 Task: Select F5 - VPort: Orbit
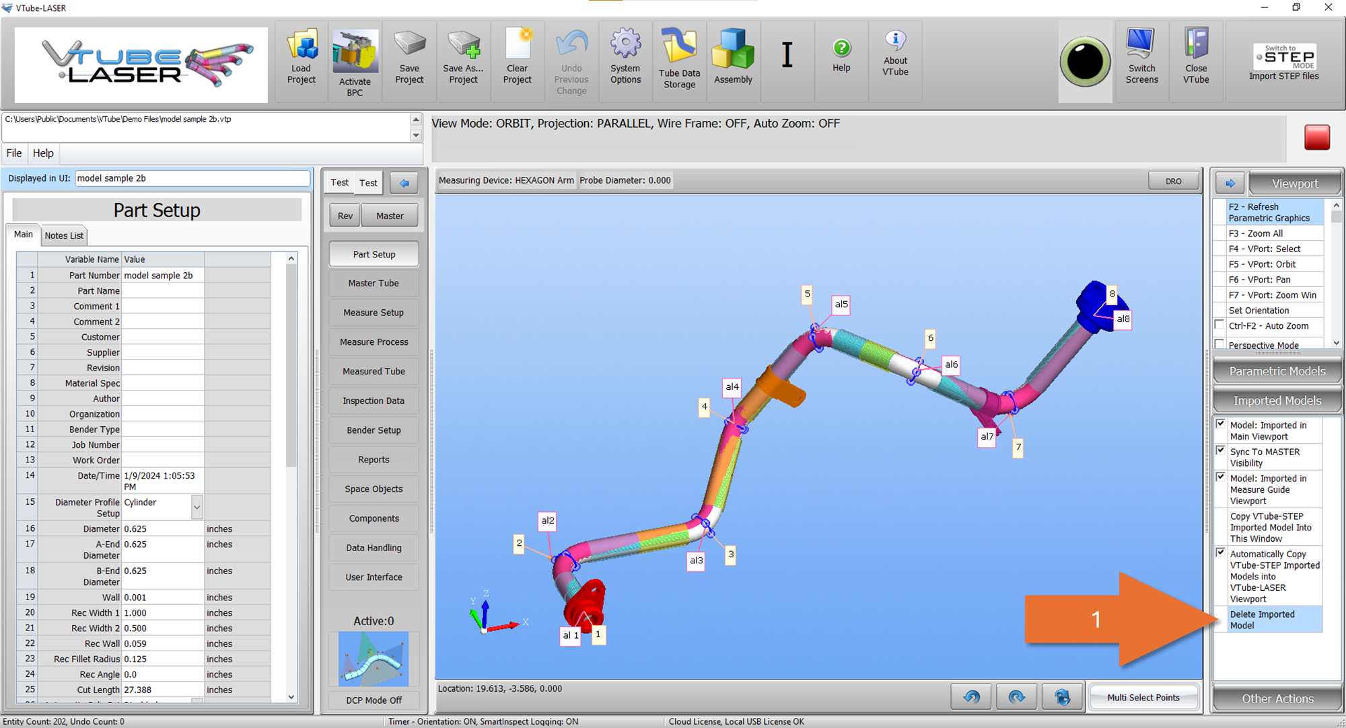(x=1275, y=264)
